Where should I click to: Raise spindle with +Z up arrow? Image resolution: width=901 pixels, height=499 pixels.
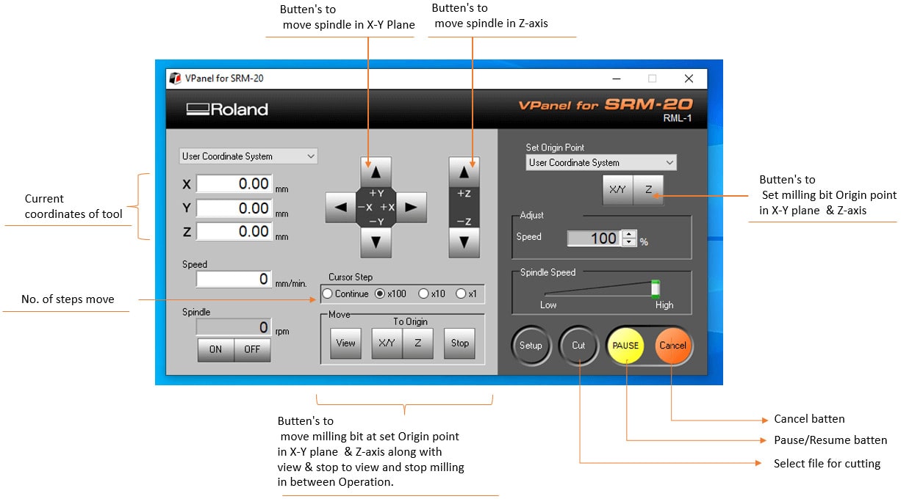(x=464, y=172)
